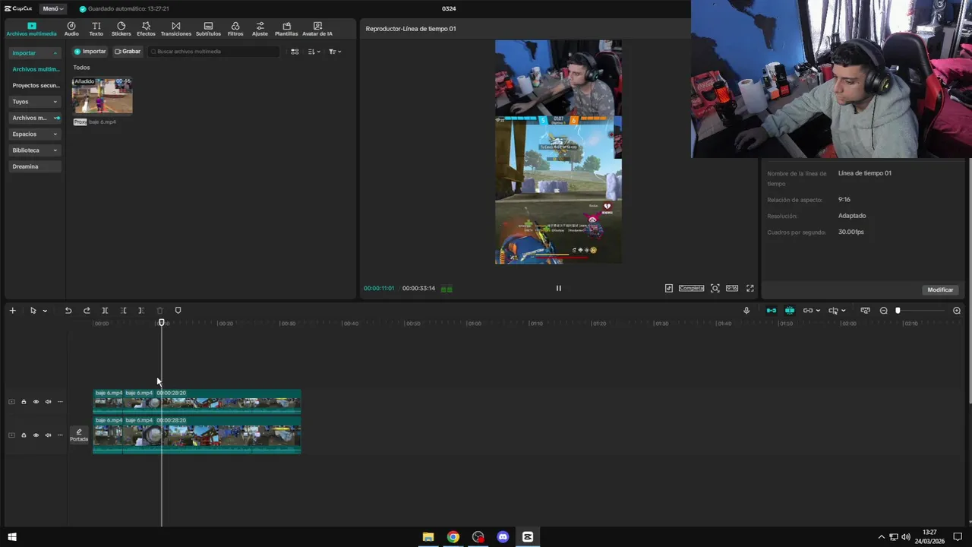This screenshot has width=972, height=547.
Task: Select Archivos multimedia top tab
Action: 31,29
